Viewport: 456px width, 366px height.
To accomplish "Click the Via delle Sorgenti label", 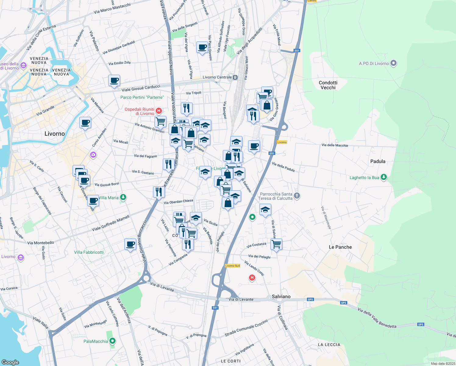I will coord(185,27).
